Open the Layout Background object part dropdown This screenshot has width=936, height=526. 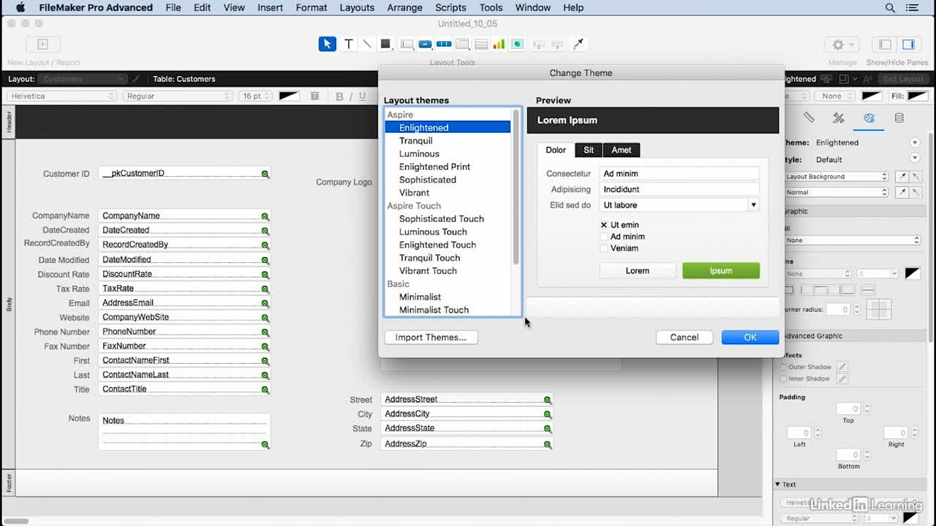point(836,177)
